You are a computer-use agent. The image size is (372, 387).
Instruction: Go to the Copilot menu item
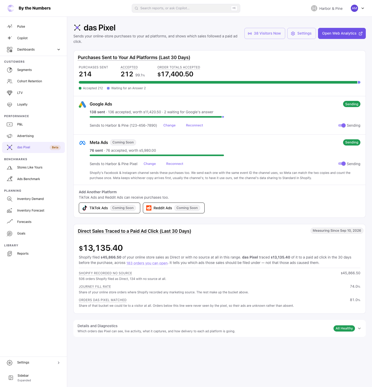(x=33, y=38)
